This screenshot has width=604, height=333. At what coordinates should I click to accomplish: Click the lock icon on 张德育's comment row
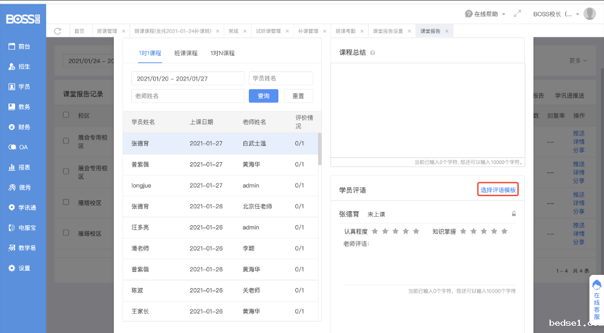(514, 214)
